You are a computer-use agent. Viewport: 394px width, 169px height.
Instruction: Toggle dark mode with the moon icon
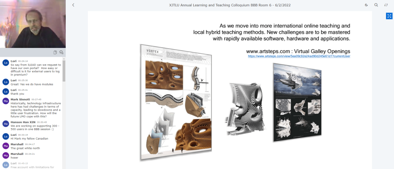(x=366, y=5)
